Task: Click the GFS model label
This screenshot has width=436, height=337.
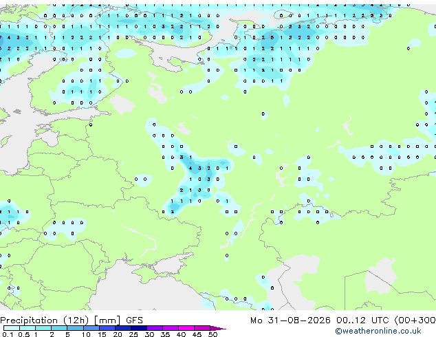Action: [134, 320]
